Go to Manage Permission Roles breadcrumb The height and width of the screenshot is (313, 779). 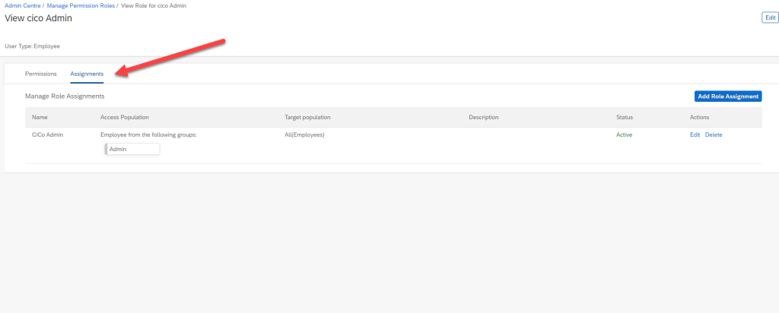(x=81, y=5)
